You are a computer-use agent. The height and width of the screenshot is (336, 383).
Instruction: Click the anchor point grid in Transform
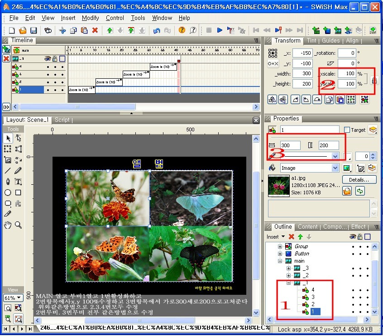point(273,53)
